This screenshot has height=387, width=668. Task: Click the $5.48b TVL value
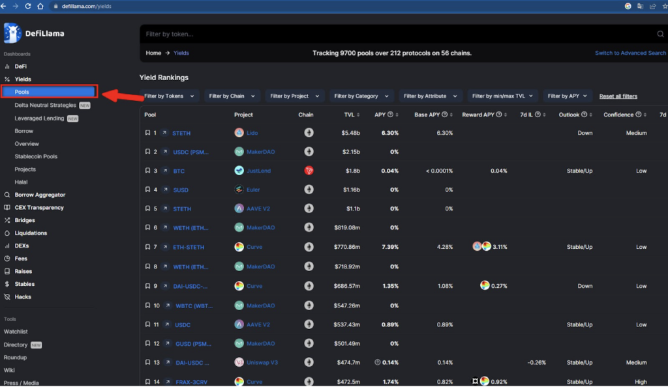[x=350, y=133]
